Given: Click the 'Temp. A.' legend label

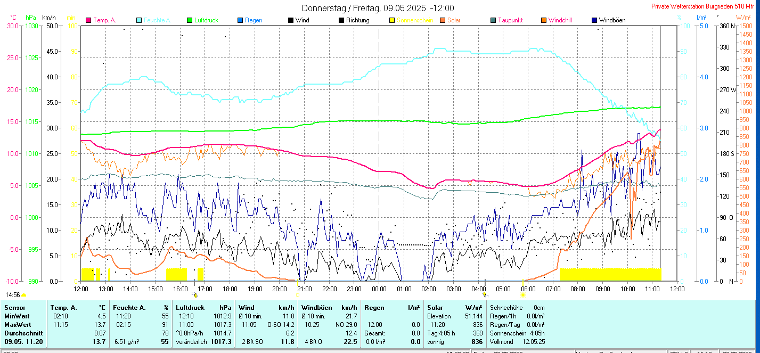Looking at the screenshot, I should click(x=105, y=20).
